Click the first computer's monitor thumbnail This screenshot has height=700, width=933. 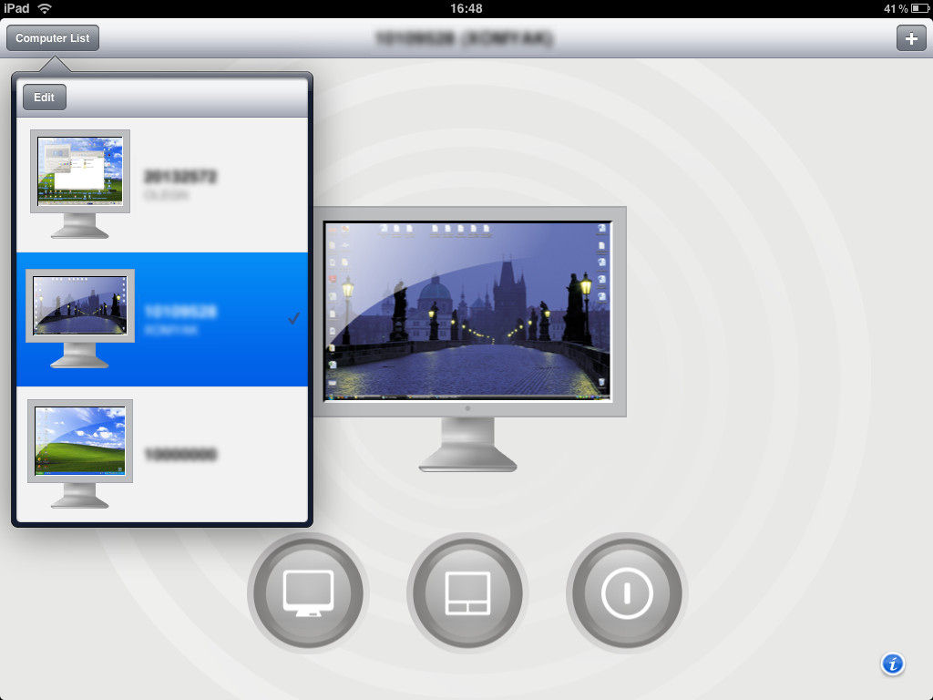(80, 173)
